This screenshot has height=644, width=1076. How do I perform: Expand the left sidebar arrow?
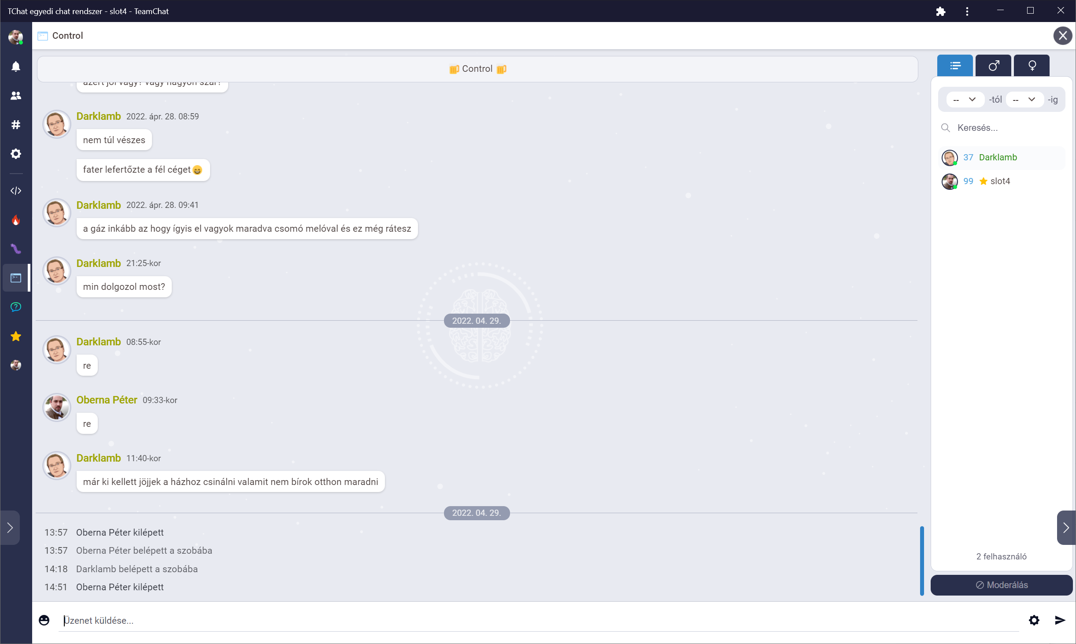[x=10, y=528]
